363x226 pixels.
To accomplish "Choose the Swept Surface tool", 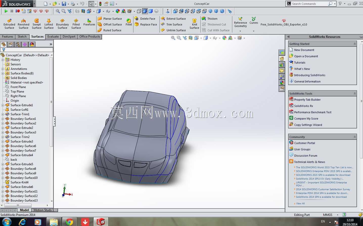I will pos(37,24).
